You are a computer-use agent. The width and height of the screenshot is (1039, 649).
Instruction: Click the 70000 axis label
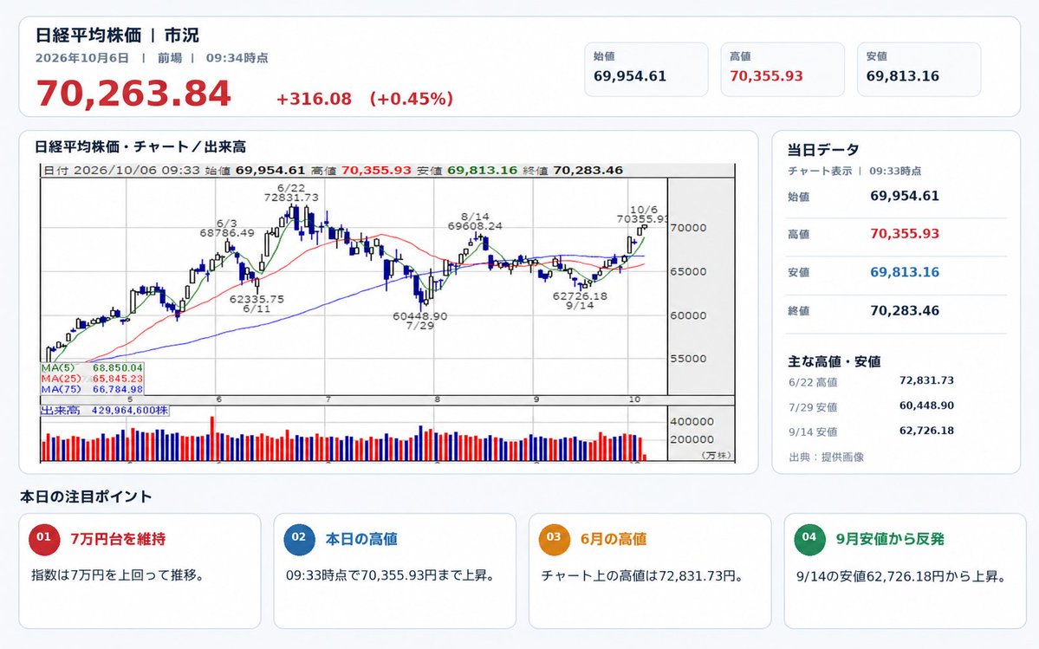click(x=688, y=228)
